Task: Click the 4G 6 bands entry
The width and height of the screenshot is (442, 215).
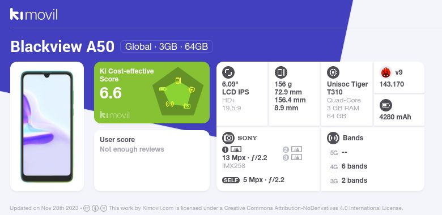Action: point(348,166)
